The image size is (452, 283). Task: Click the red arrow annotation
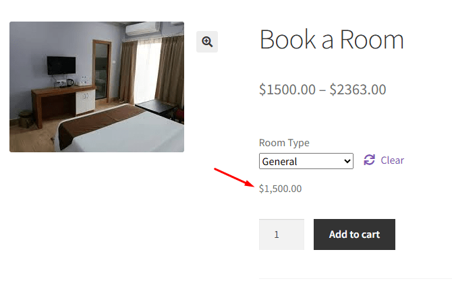pos(235,177)
